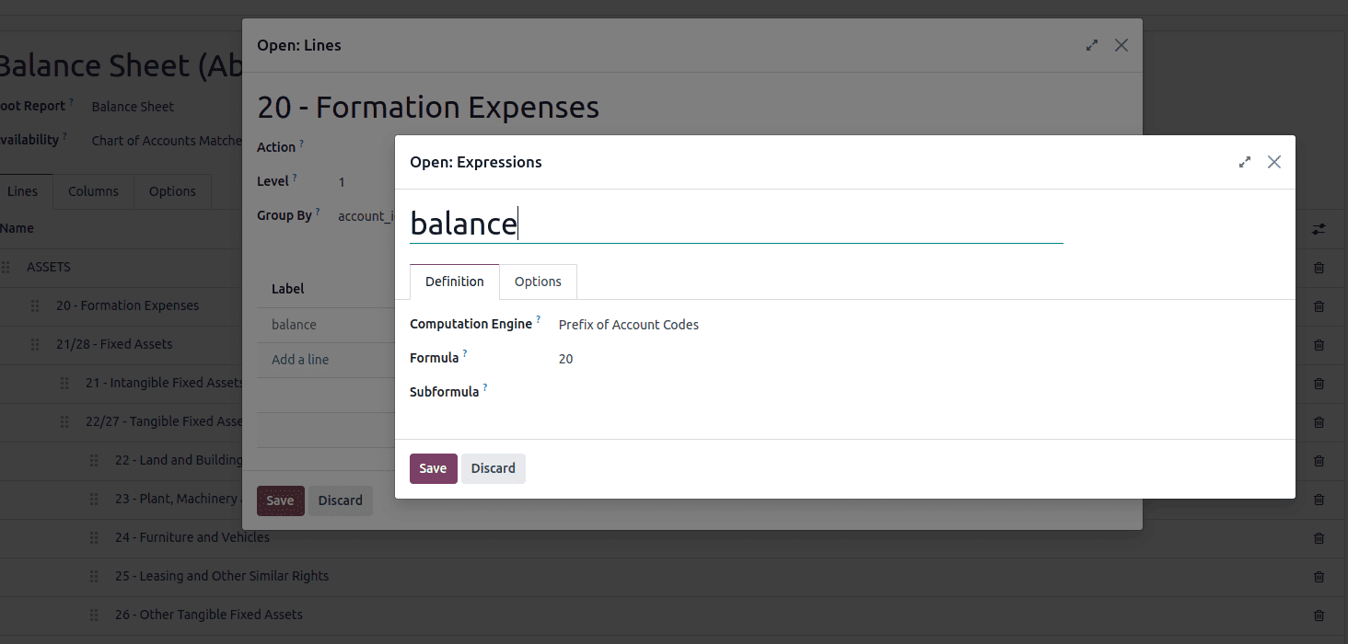Open the Options tab in the Balance Sheet form
Screen dimensions: 1348x644
[172, 191]
